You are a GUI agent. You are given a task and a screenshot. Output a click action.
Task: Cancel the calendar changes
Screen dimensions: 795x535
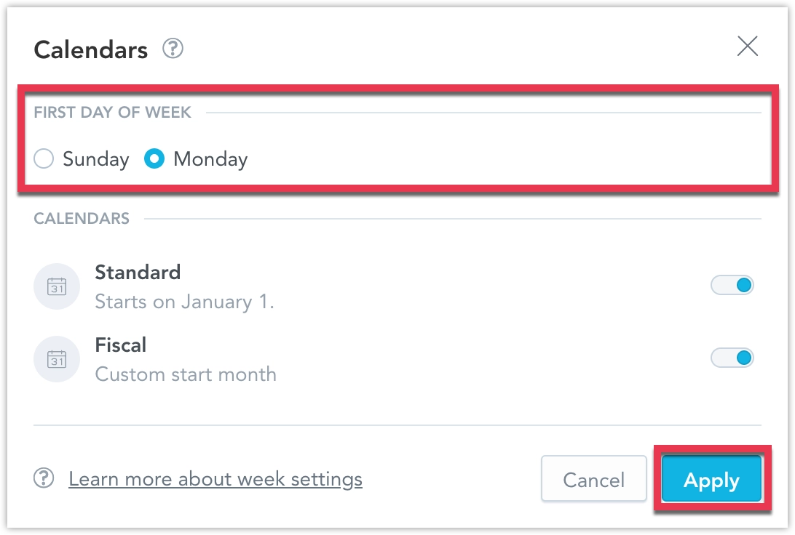click(x=593, y=479)
